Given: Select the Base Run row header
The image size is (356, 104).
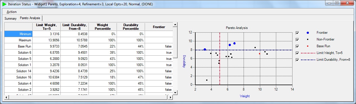Looking at the screenshot, I should coord(18,46).
